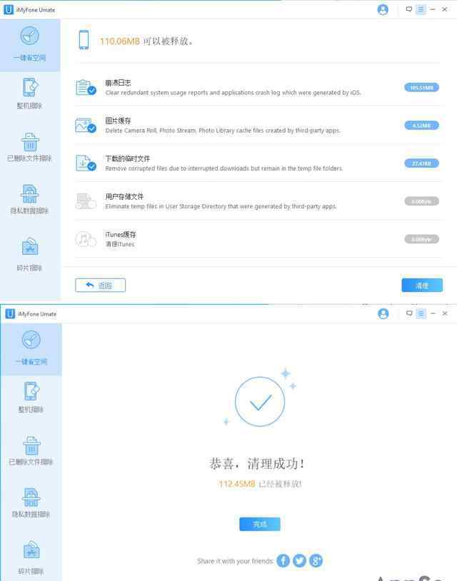Image resolution: width=457 pixels, height=581 pixels.
Task: Click the blue 清理 clean button
Action: tap(422, 286)
